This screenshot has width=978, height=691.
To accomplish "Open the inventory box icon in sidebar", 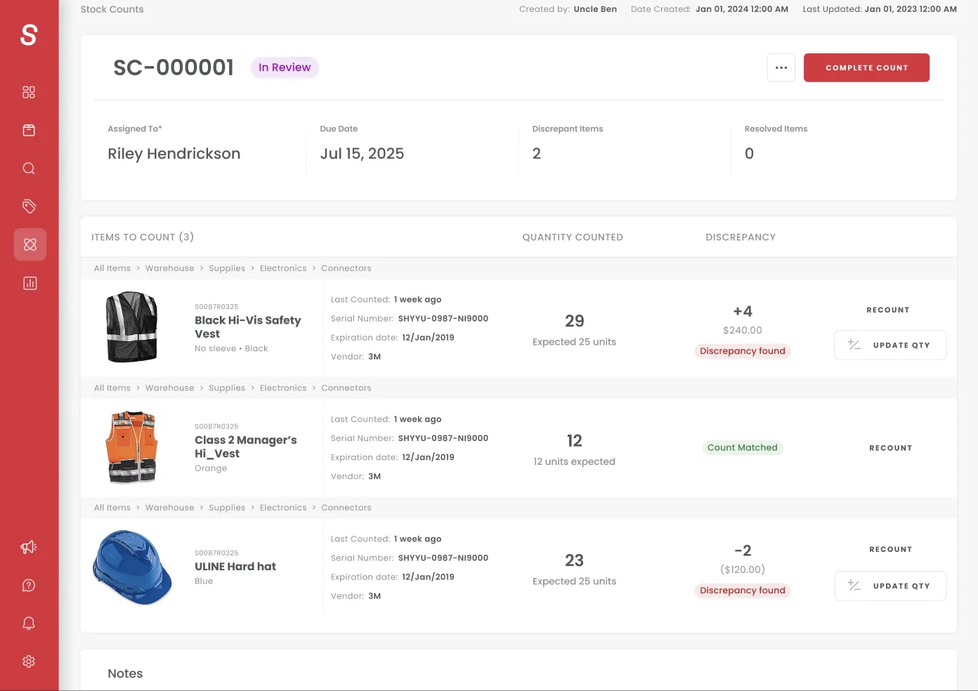I will (29, 130).
